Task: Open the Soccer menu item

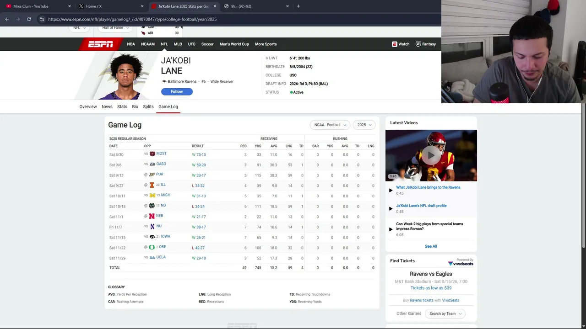Action: click(x=207, y=44)
